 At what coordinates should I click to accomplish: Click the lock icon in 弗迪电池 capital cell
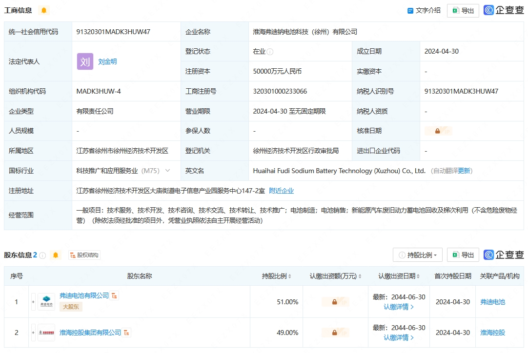pyautogui.click(x=335, y=302)
